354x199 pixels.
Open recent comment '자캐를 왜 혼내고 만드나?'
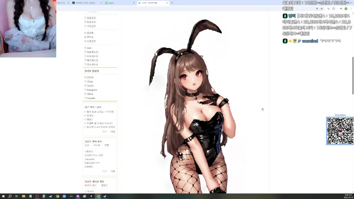pyautogui.click(x=100, y=123)
